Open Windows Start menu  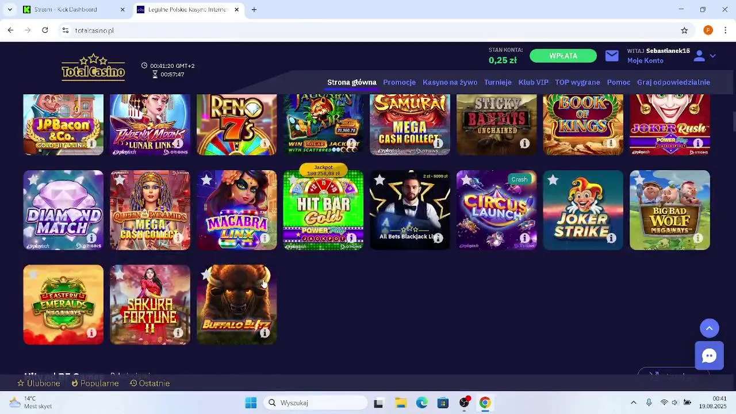tap(251, 403)
